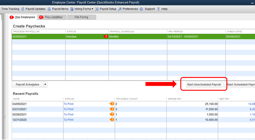Click the Overdue status cell
Viewport: 255px width, 140px height.
[x=87, y=37]
